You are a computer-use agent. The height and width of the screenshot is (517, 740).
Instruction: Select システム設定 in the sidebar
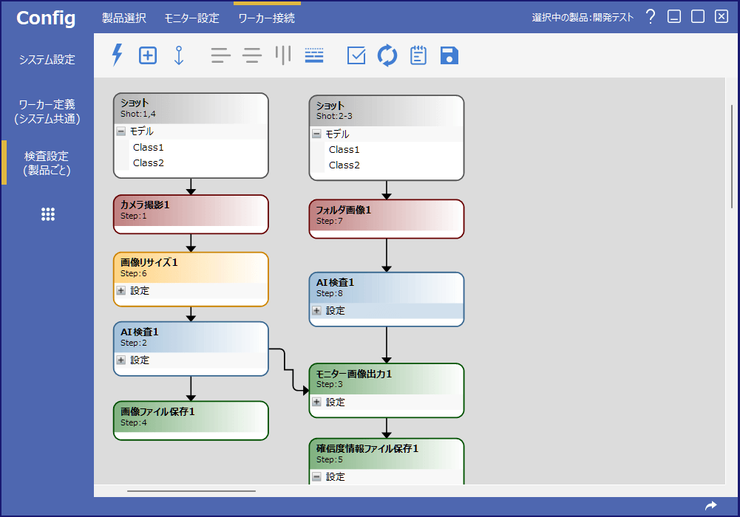pyautogui.click(x=47, y=60)
